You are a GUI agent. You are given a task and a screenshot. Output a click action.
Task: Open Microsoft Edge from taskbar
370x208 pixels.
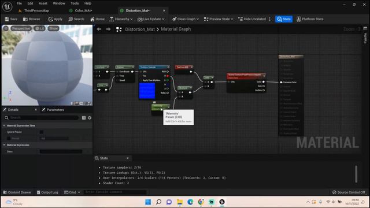pyautogui.click(x=190, y=202)
